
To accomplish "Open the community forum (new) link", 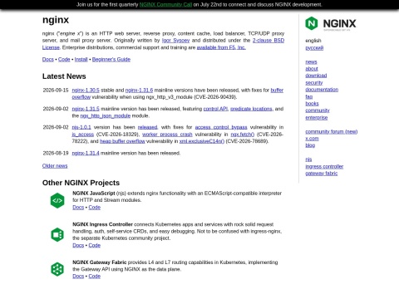I will [332, 131].
